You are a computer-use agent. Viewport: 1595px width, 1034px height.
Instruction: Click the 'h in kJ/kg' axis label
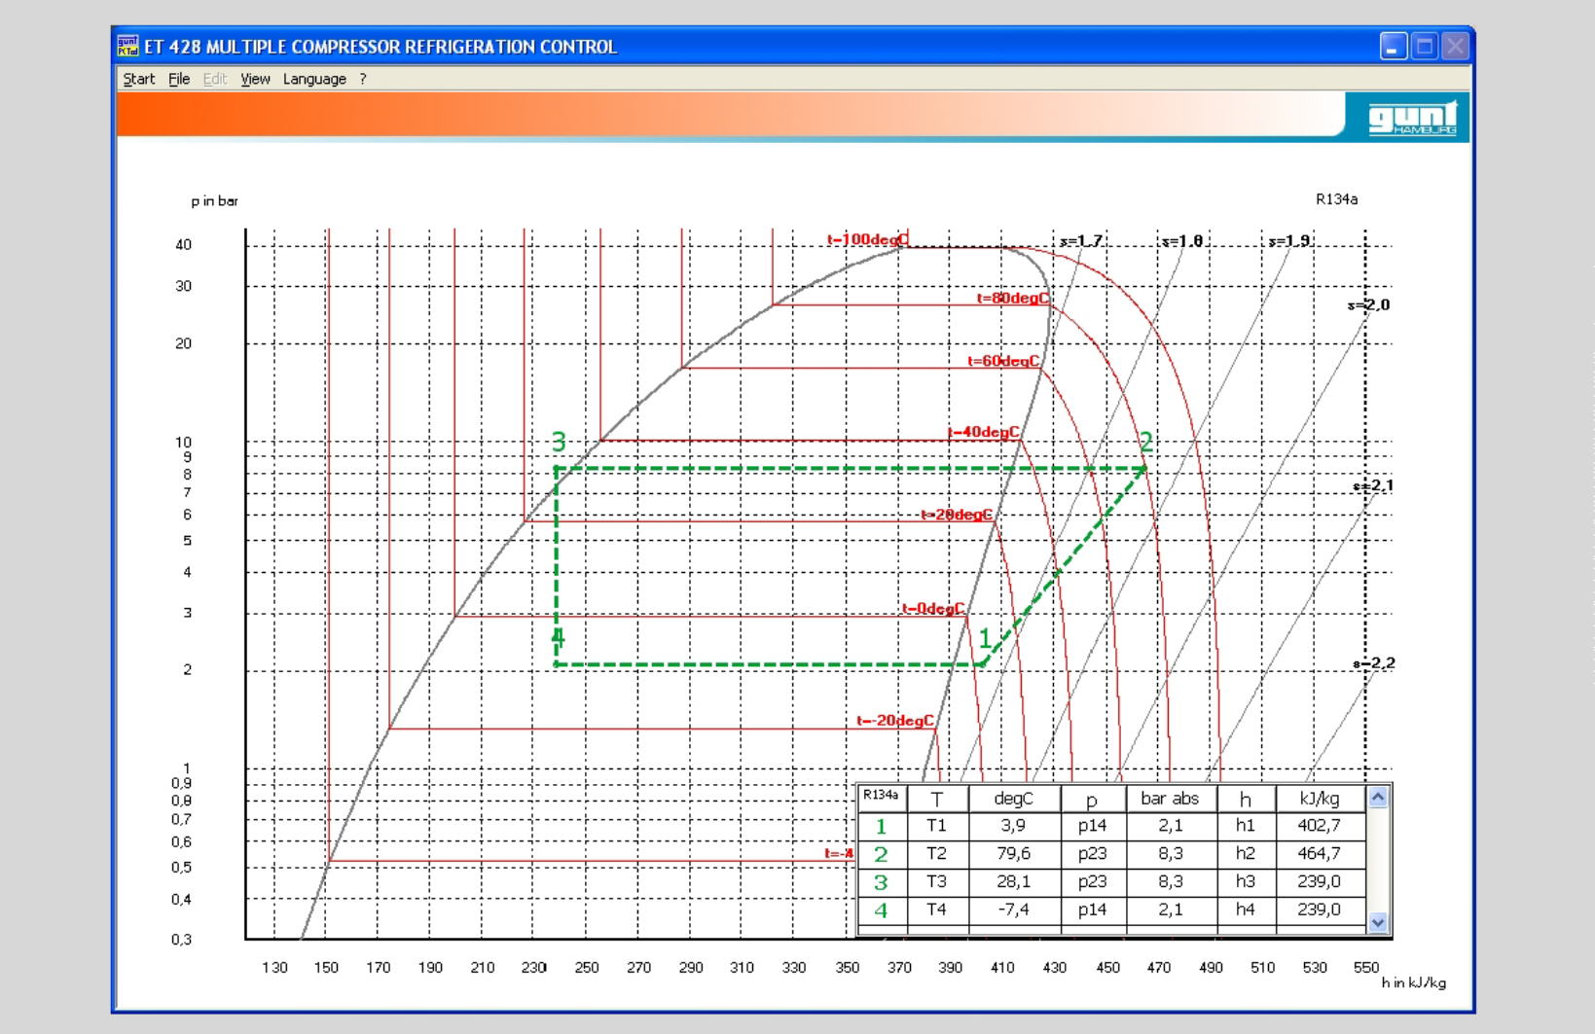click(x=1414, y=983)
